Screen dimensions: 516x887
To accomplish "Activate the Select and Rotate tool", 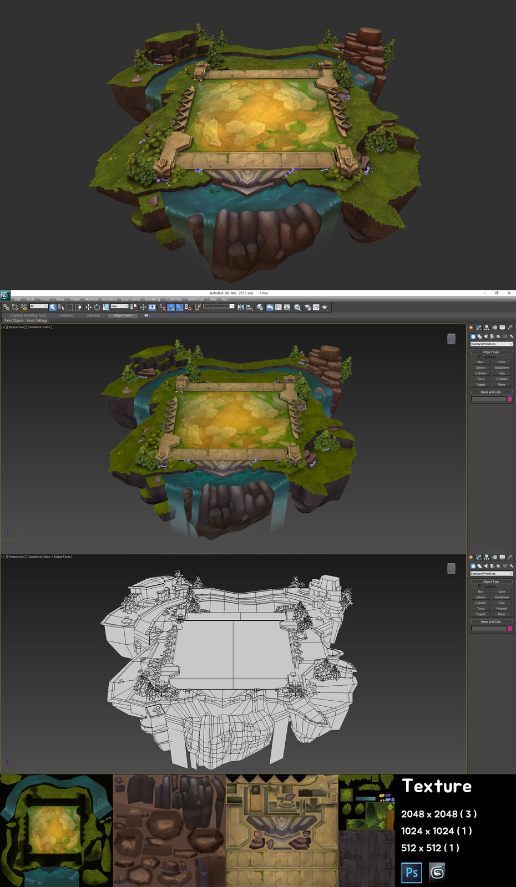I will pyautogui.click(x=97, y=307).
